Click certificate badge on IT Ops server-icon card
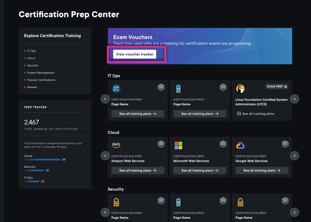The width and height of the screenshot is (311, 222). coord(223,87)
